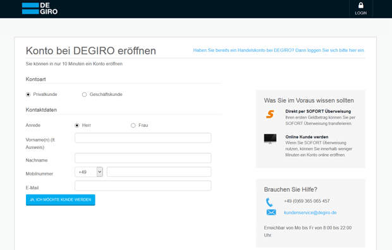Select the Geschäftskunde radio button
This screenshot has width=392, height=250.
[x=84, y=95]
